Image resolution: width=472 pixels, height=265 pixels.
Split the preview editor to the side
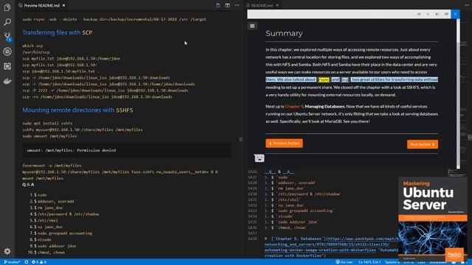click(x=228, y=5)
